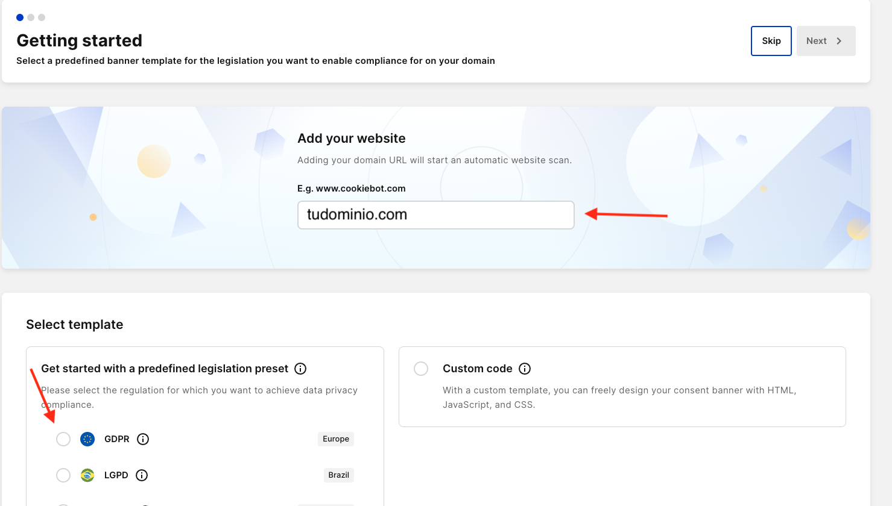Viewport: 892px width, 506px height.
Task: Click the Brazil flag icon next to LGPD
Action: (87, 475)
